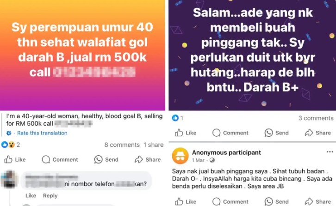Like the Anonymous participant's post
Screen dimensions: 336x206
pos(186,201)
